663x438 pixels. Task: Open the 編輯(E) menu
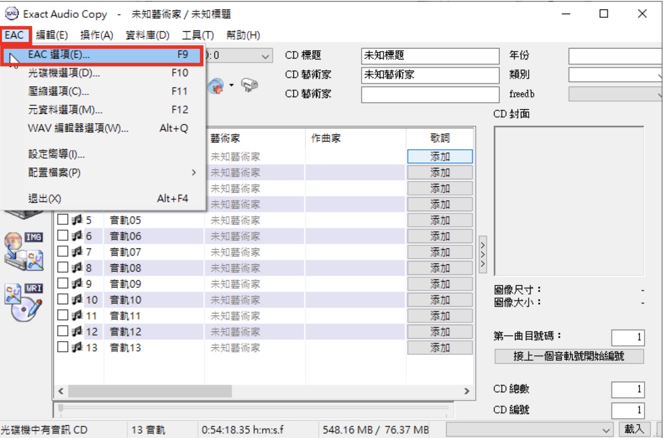click(52, 35)
